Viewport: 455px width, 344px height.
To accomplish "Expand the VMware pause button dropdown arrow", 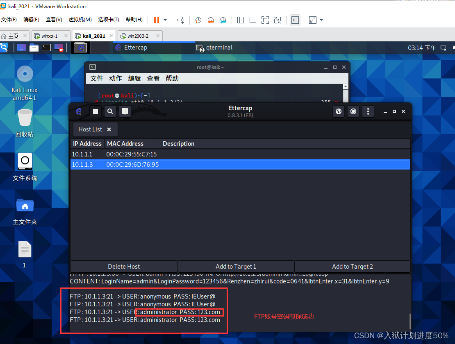I will click(x=165, y=20).
